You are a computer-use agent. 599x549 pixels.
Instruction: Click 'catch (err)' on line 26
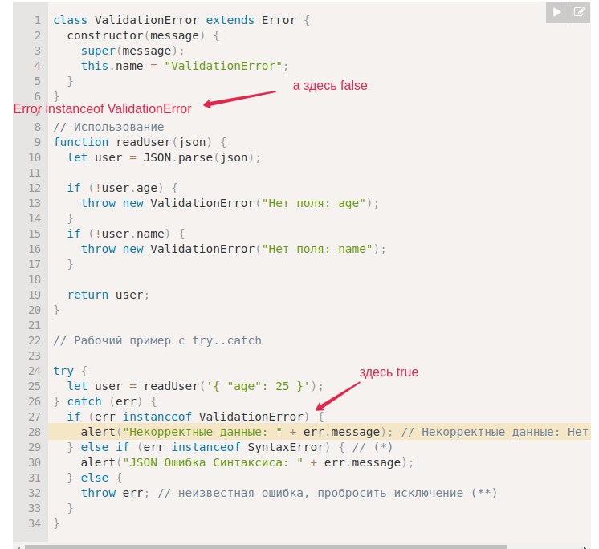click(104, 401)
